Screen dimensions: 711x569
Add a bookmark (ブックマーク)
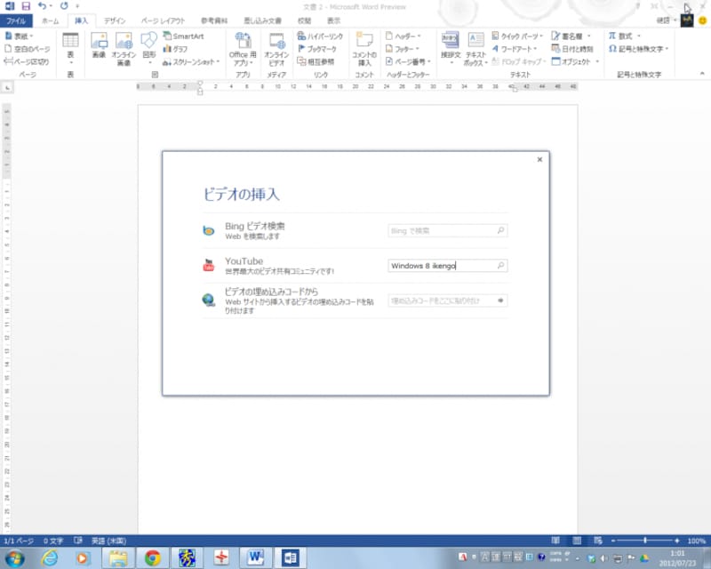click(x=317, y=49)
